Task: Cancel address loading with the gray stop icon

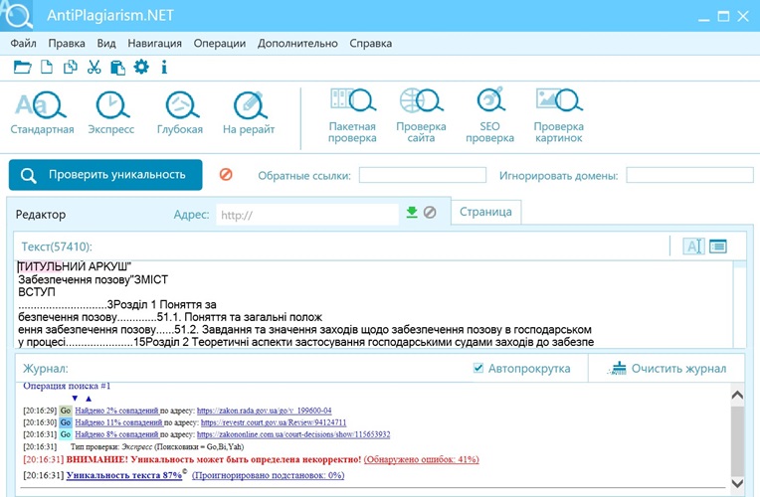Action: (430, 212)
